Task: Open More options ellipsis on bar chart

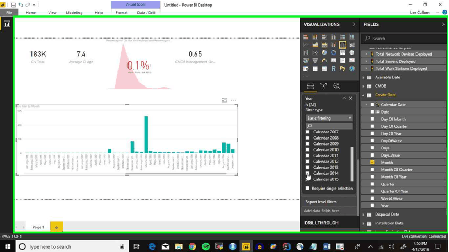Action: coord(233,100)
